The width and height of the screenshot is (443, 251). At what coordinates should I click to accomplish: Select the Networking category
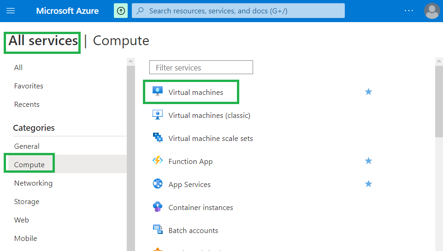(x=33, y=183)
